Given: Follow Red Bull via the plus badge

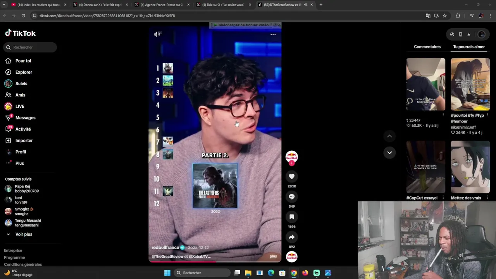Looking at the screenshot, I should [292, 163].
